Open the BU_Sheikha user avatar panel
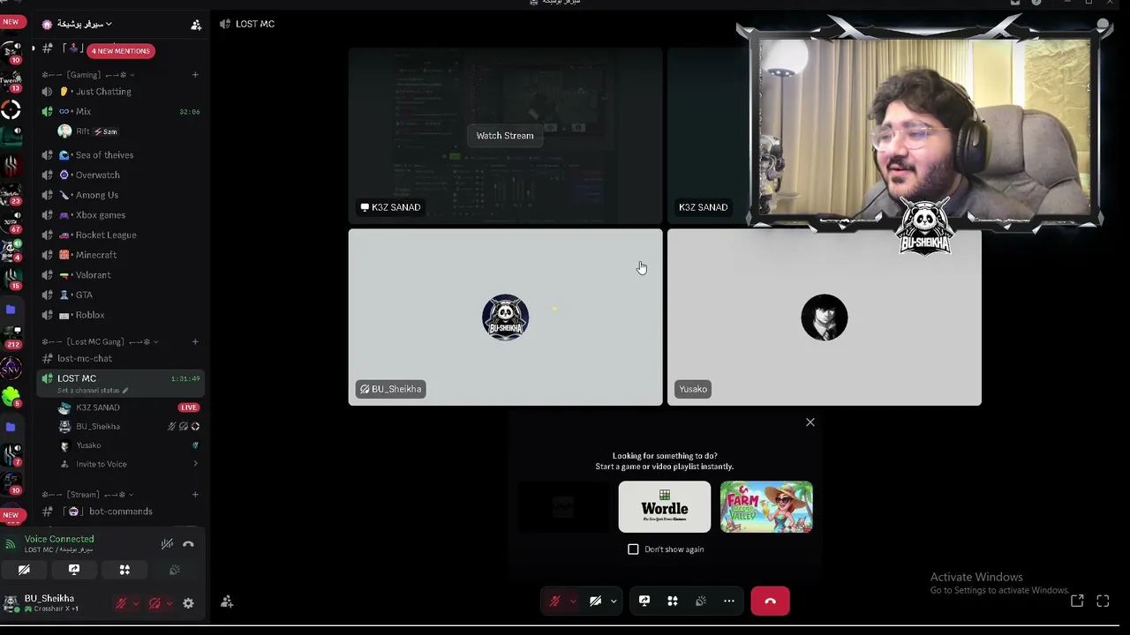This screenshot has height=635, width=1130. 42,603
